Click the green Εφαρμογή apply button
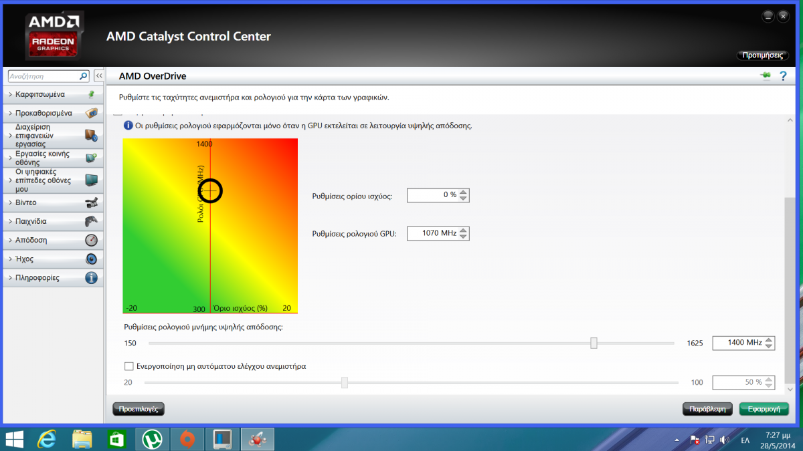 pos(764,409)
